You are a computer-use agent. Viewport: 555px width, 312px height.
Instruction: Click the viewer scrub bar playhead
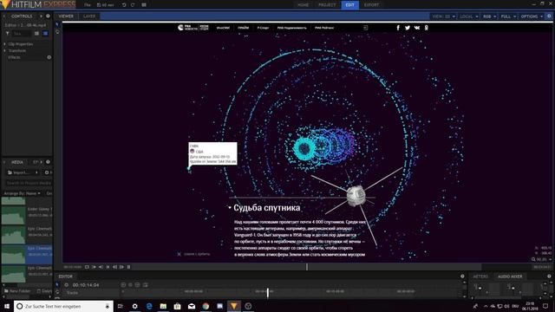pos(306,267)
